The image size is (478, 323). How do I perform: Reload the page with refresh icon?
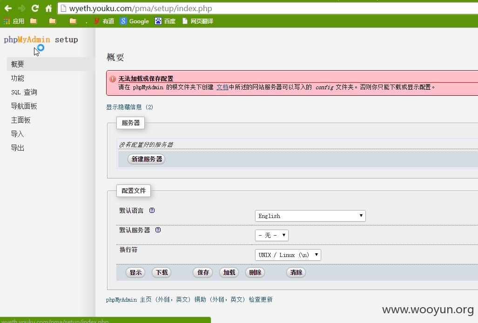point(35,8)
